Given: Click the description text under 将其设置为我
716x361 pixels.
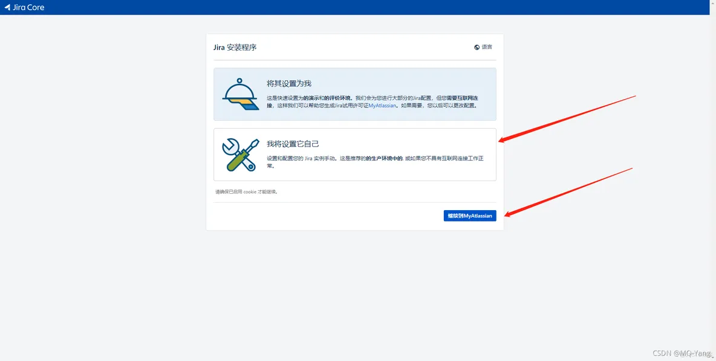Looking at the screenshot, I should coord(372,101).
